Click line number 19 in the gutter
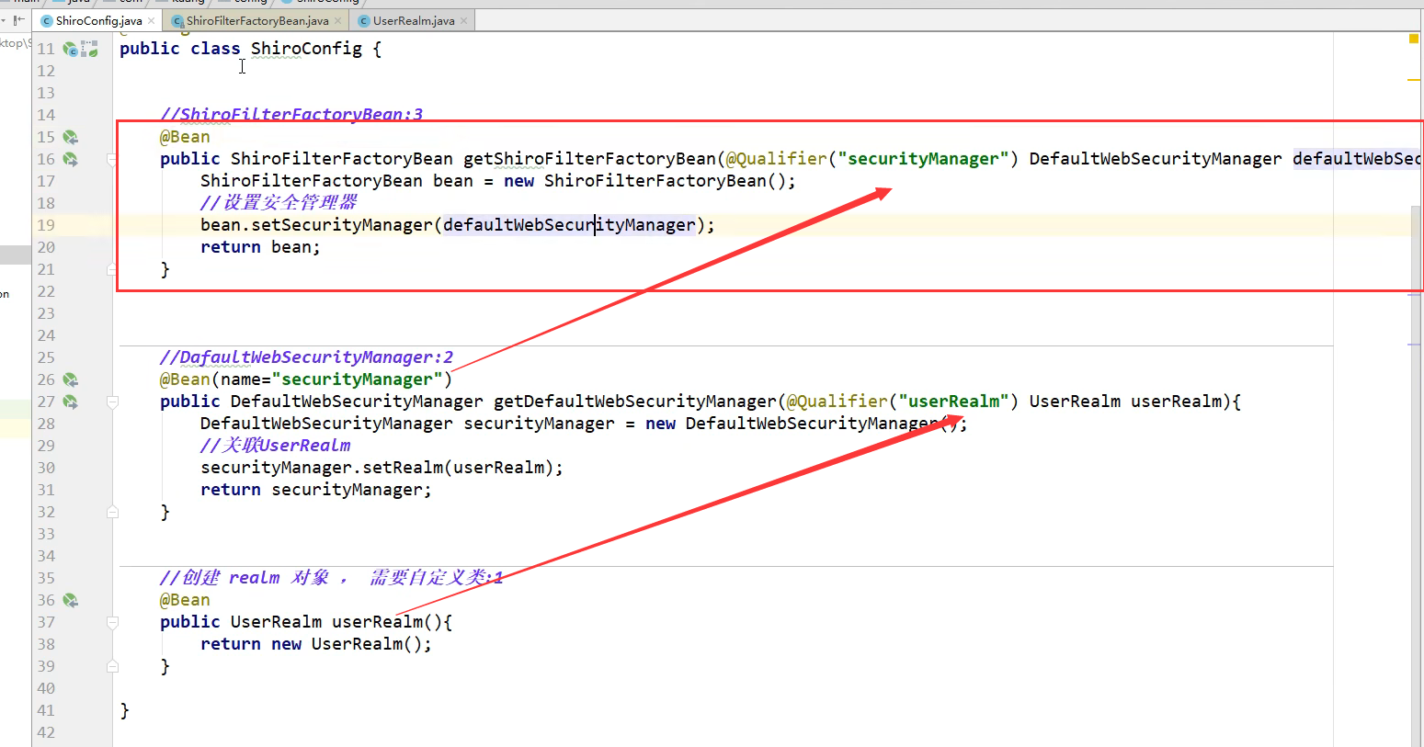Viewport: 1424px width, 747px height. pyautogui.click(x=46, y=225)
